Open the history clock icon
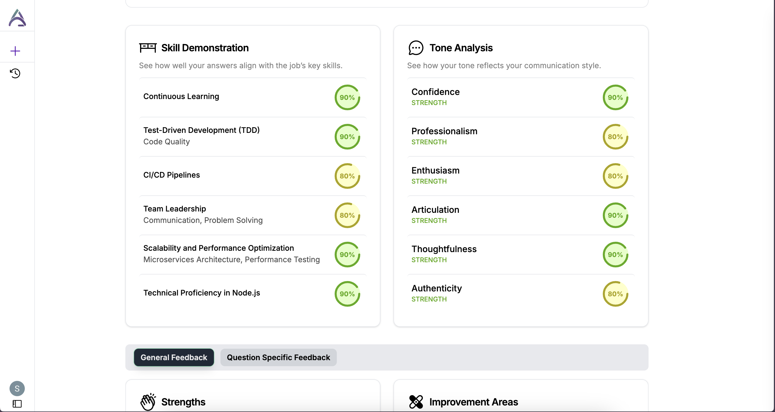 coord(15,73)
